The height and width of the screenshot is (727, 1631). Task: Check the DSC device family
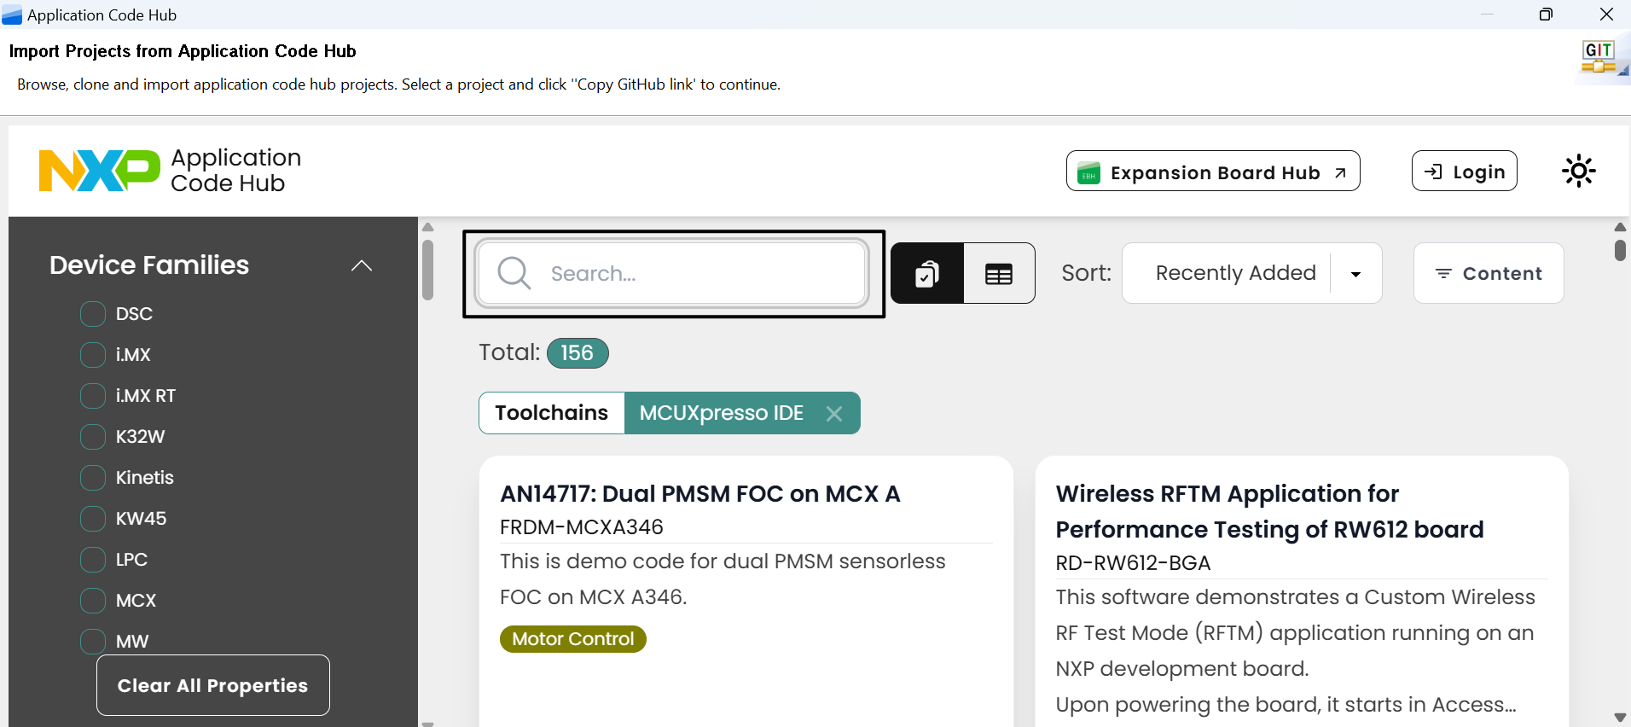click(x=93, y=314)
